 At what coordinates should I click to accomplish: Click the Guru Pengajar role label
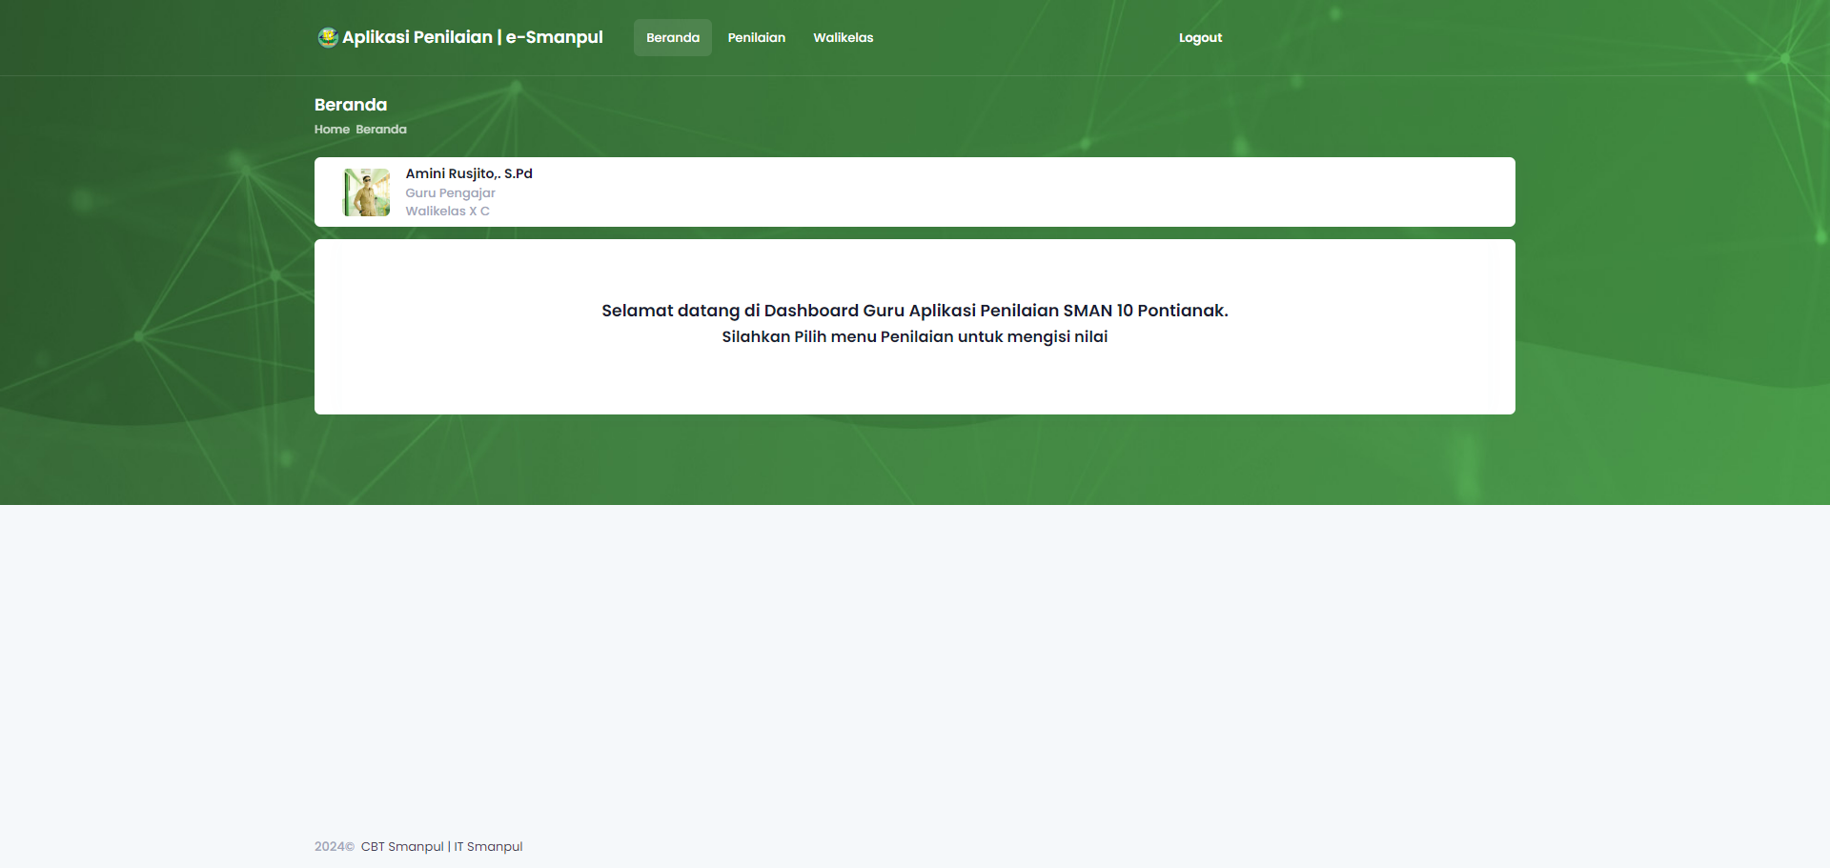coord(450,192)
